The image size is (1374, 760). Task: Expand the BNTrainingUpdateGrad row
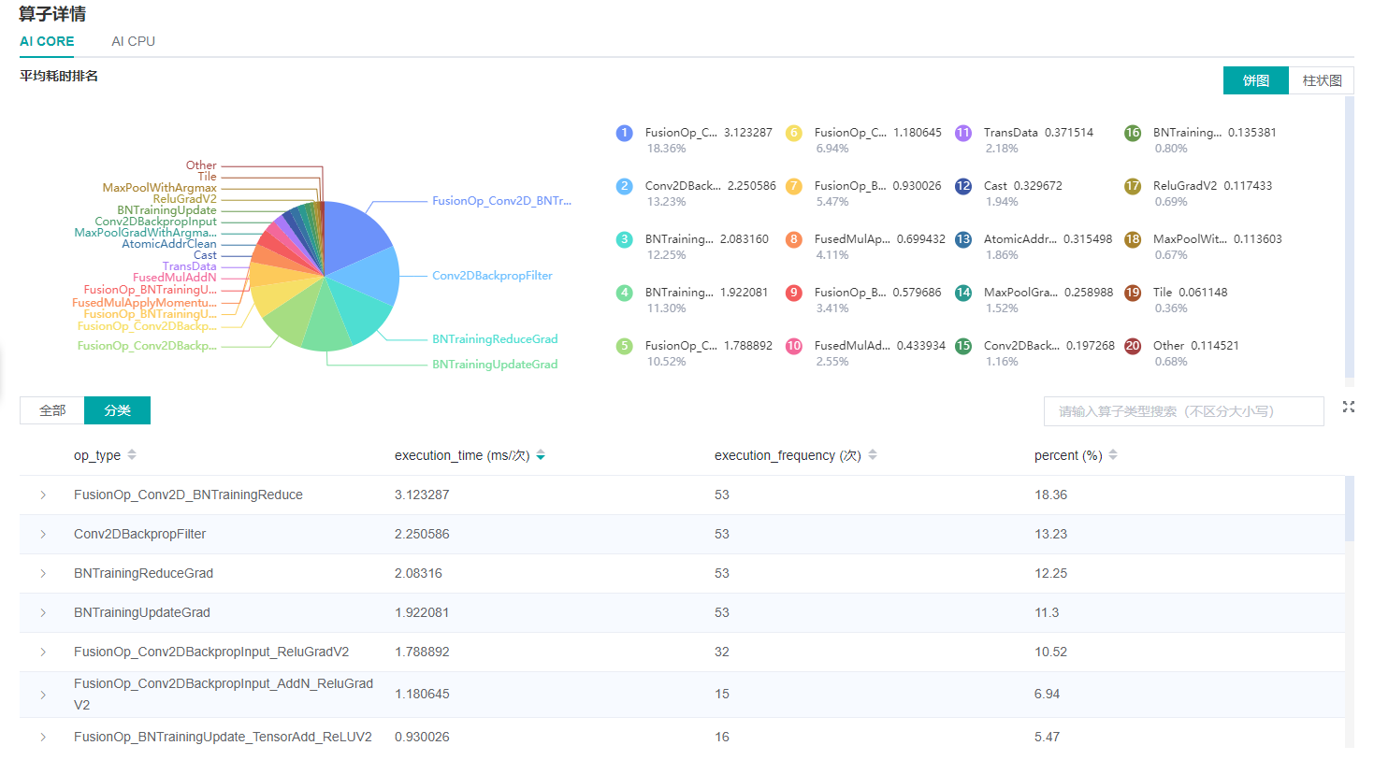click(x=43, y=613)
